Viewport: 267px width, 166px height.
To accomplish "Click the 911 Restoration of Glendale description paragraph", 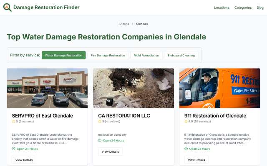I will (218, 139).
